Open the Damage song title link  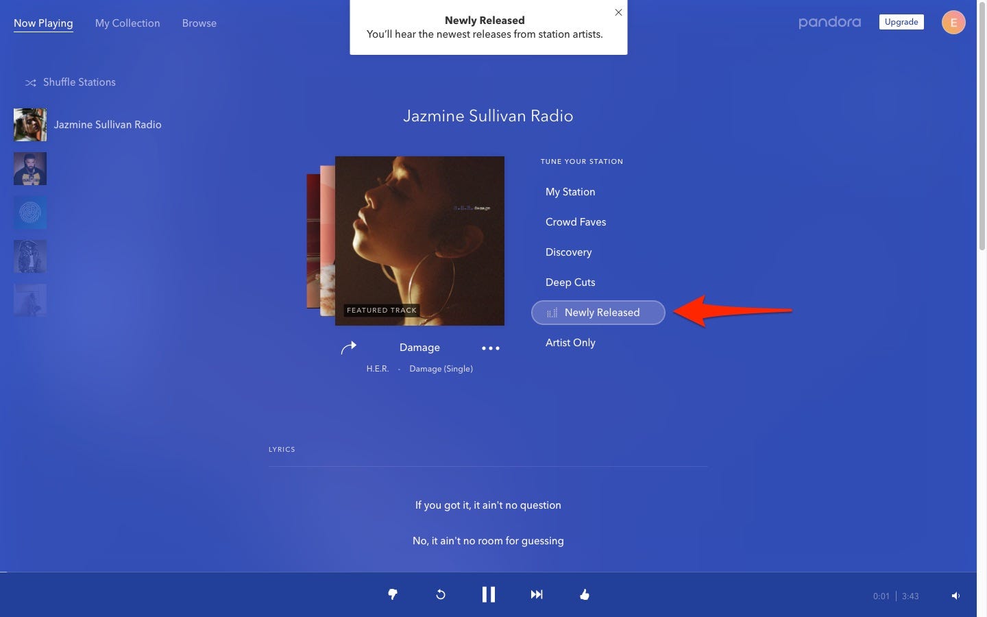[x=419, y=348]
